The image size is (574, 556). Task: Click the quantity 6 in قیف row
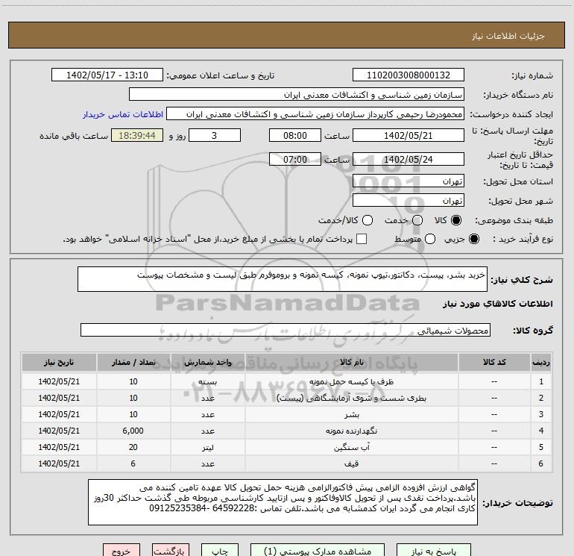[133, 463]
